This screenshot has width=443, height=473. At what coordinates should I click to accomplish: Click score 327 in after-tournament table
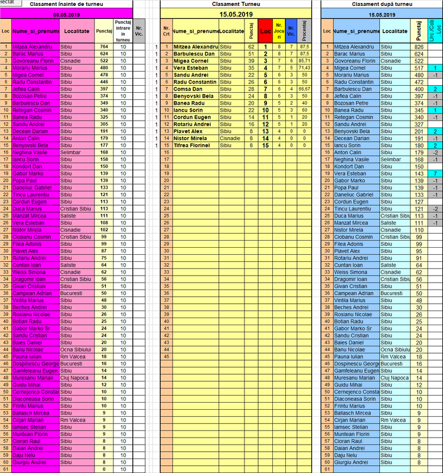419,124
